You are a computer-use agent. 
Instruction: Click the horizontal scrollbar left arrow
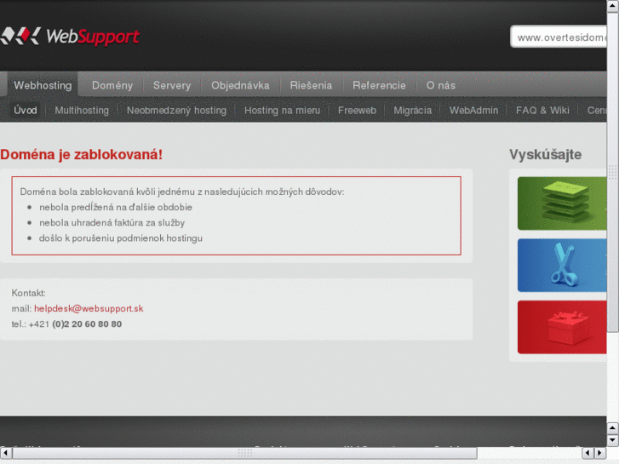(x=5, y=453)
